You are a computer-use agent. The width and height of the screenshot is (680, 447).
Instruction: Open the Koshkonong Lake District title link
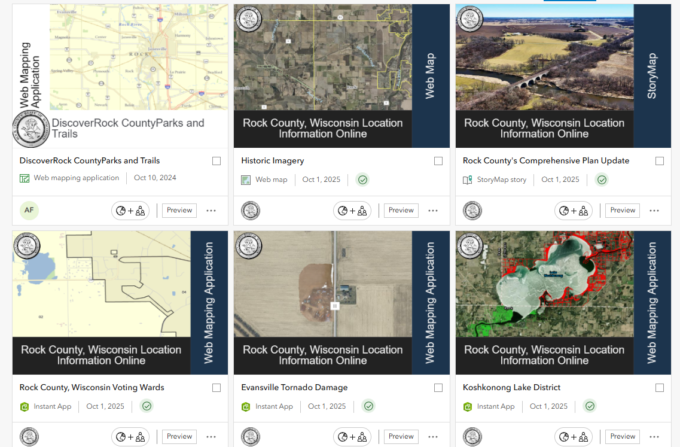pyautogui.click(x=511, y=387)
